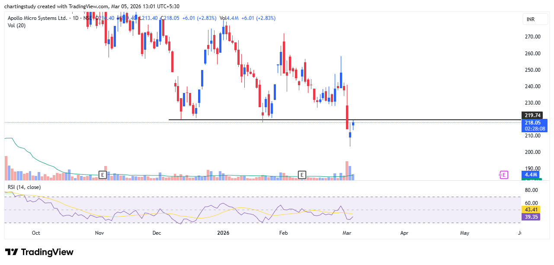The width and height of the screenshot is (554, 265).
Task: Click the earnings E marker in February
Action: (x=302, y=175)
